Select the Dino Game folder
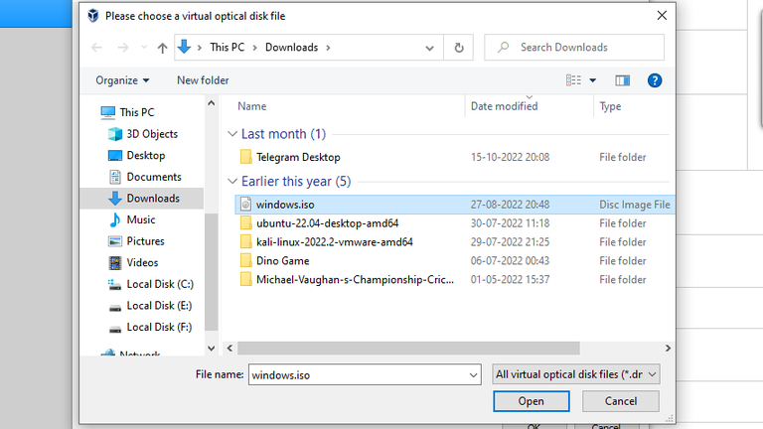 coord(282,261)
